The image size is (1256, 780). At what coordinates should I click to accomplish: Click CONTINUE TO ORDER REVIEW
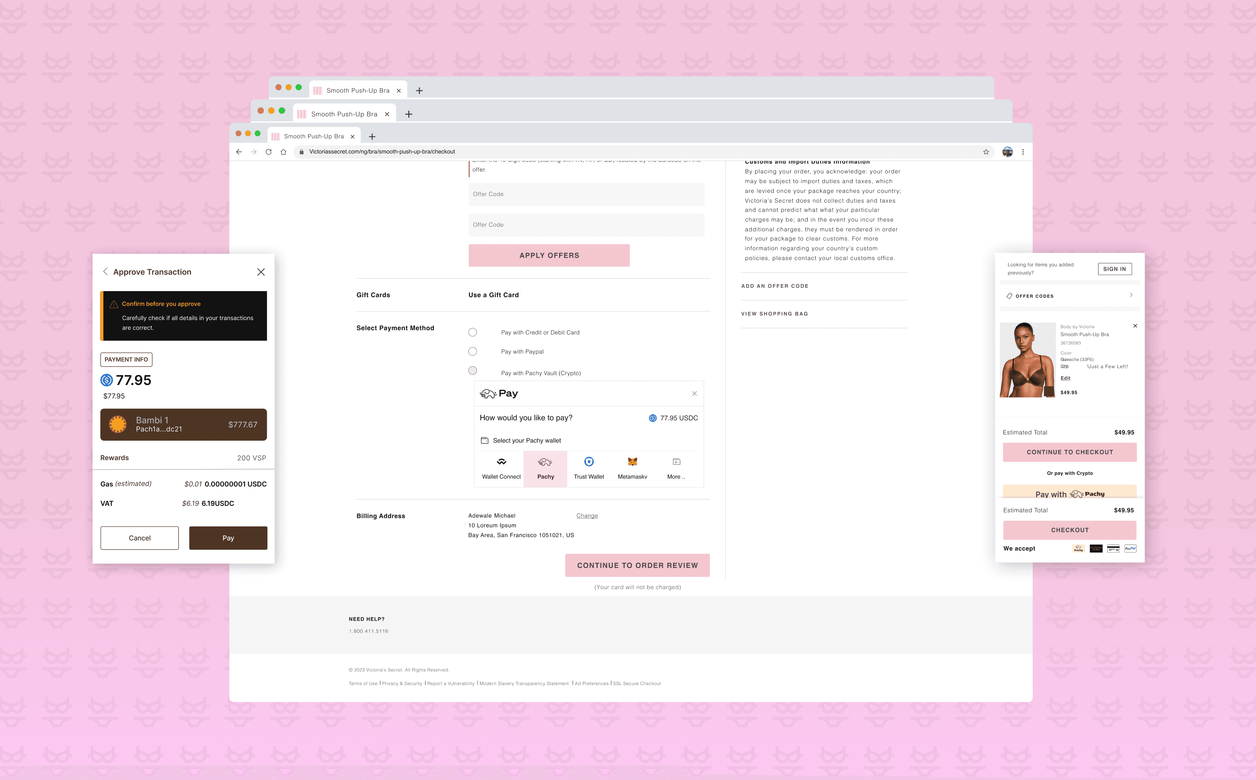pyautogui.click(x=637, y=565)
